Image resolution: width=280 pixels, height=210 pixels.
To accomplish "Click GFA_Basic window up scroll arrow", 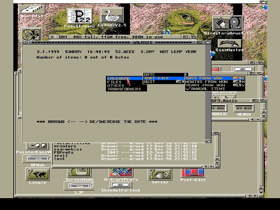I will pos(264,112).
